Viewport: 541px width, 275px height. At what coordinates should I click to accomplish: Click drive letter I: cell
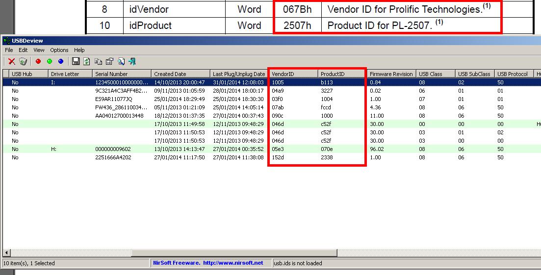tap(53, 82)
